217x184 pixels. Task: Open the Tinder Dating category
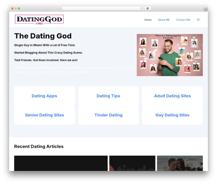click(x=108, y=115)
